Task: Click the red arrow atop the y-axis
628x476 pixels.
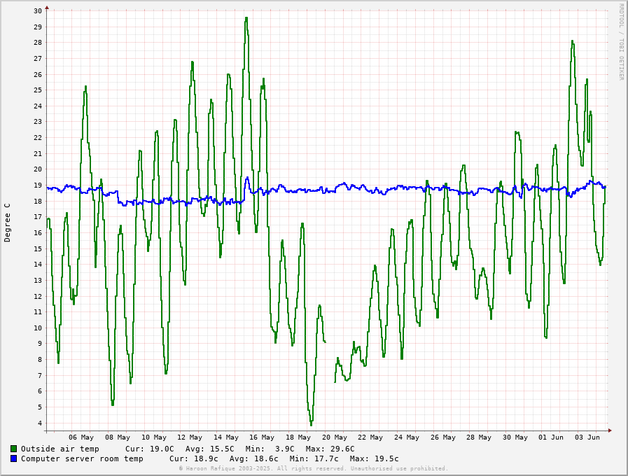Action: tap(47, 8)
